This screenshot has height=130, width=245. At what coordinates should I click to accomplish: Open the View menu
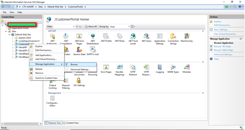tap(12, 12)
